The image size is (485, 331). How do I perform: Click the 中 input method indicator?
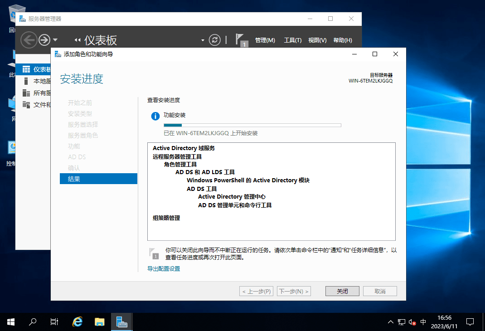[x=423, y=322]
